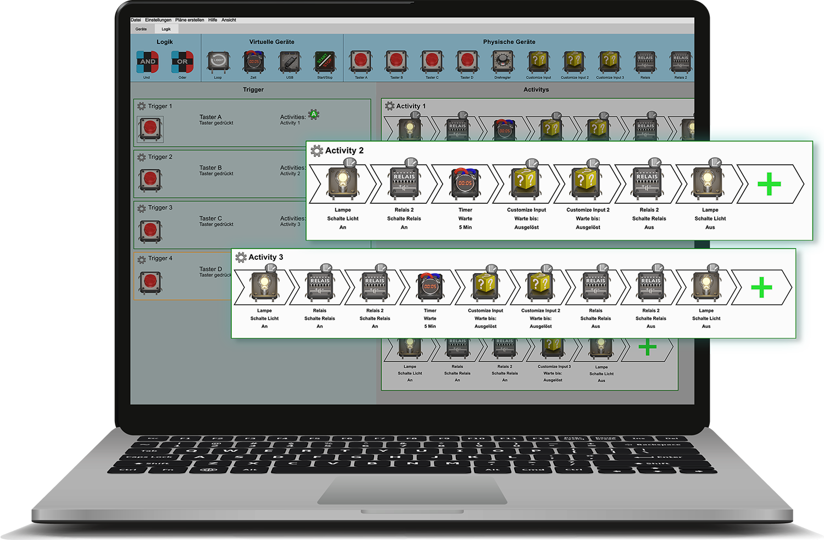Pick the Loop virtual device
The image size is (824, 540).
[218, 62]
